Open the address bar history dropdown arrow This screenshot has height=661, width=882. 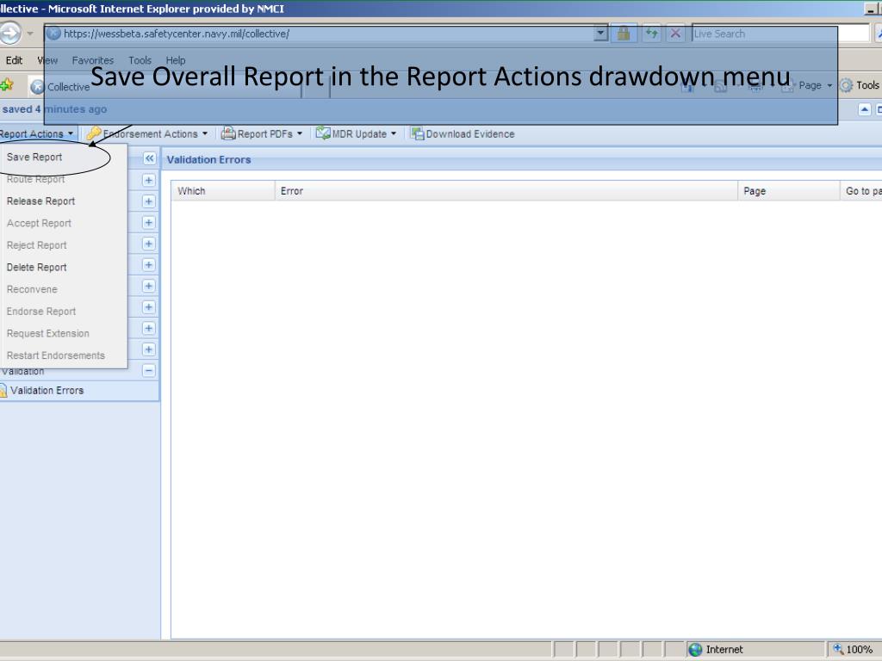[600, 34]
